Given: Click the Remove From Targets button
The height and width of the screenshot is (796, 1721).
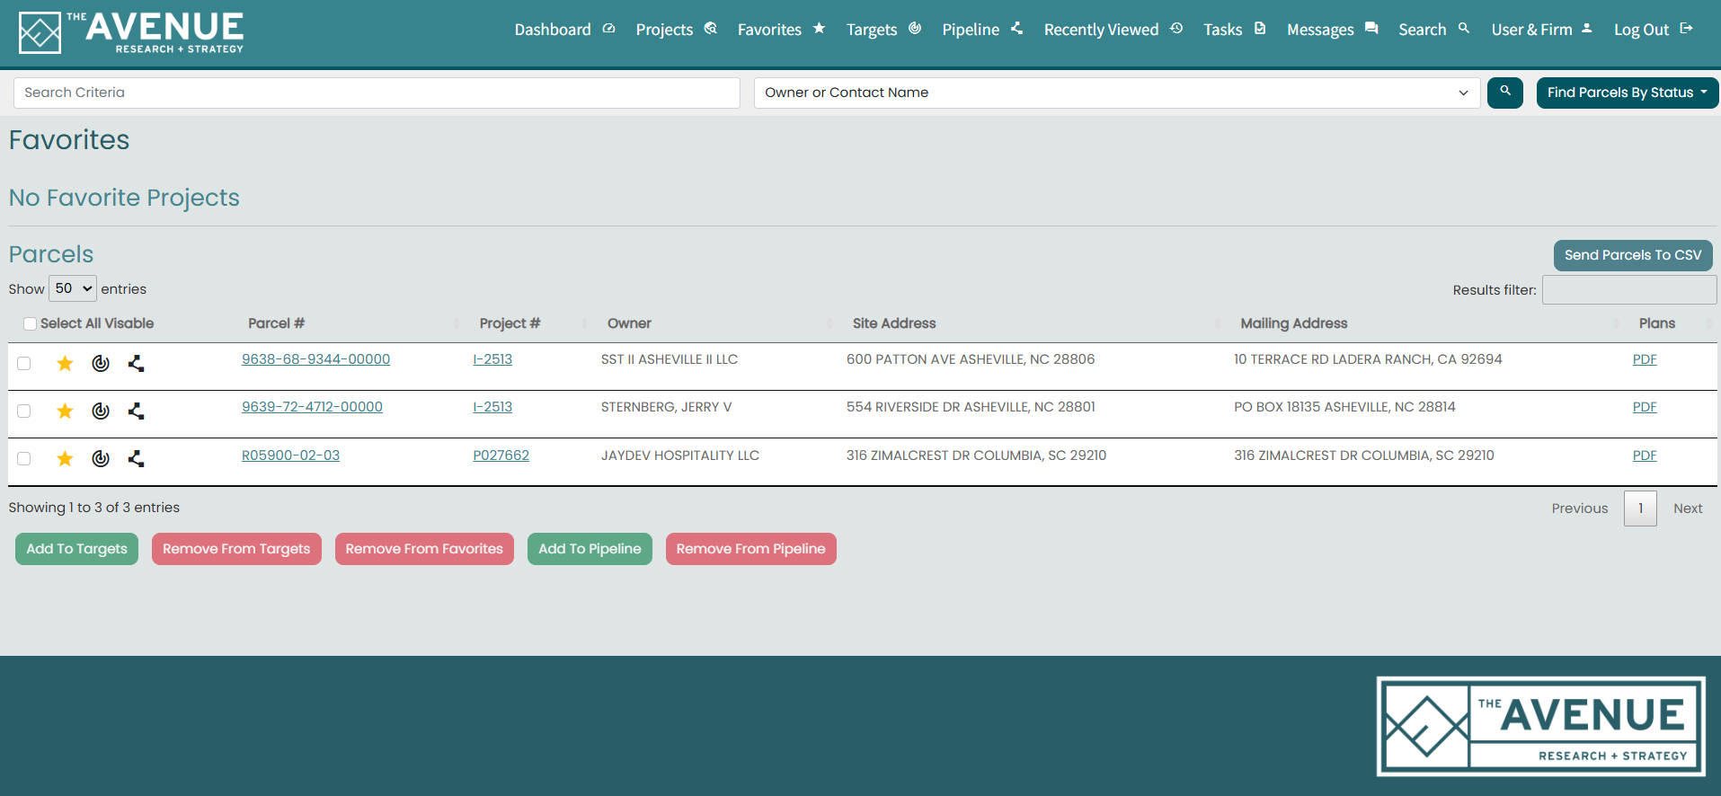Looking at the screenshot, I should (236, 549).
